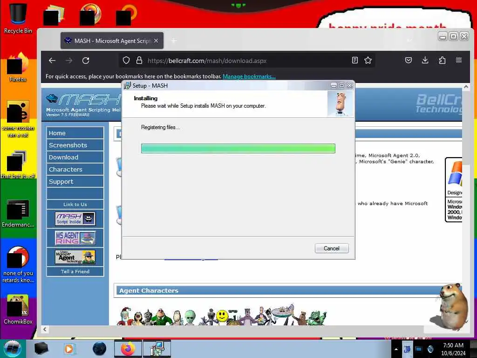Select the MASH - Microsoft Agent Script tab
This screenshot has width=477, height=358.
click(x=112, y=41)
